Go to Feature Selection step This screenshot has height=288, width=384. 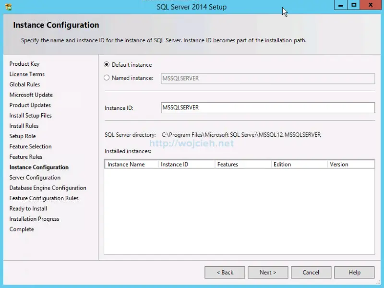[30, 146]
